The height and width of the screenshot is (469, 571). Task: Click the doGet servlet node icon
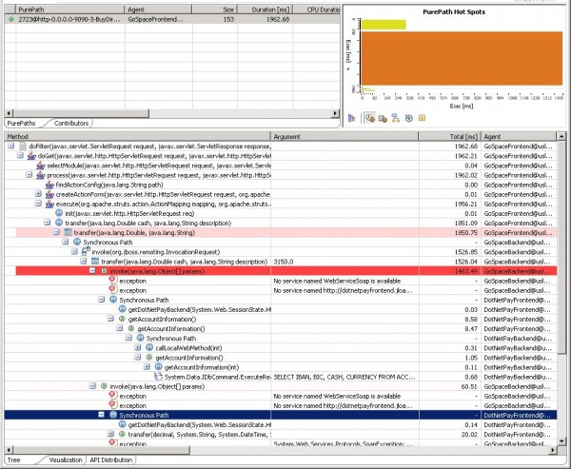coord(31,156)
